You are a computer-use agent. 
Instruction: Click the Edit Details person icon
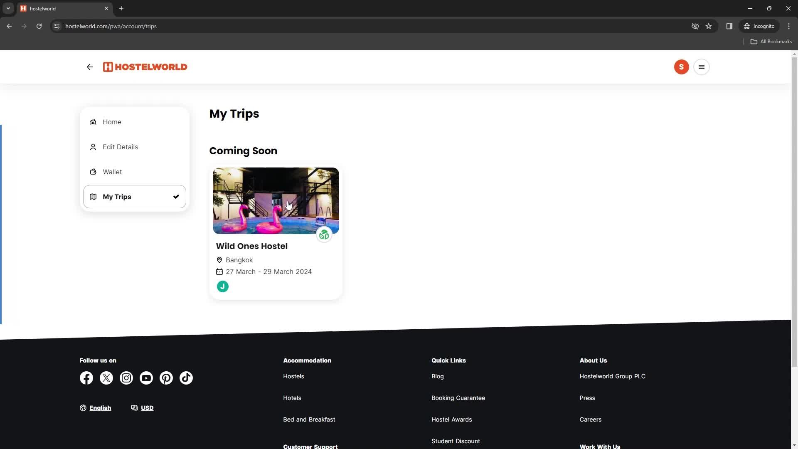pos(93,146)
